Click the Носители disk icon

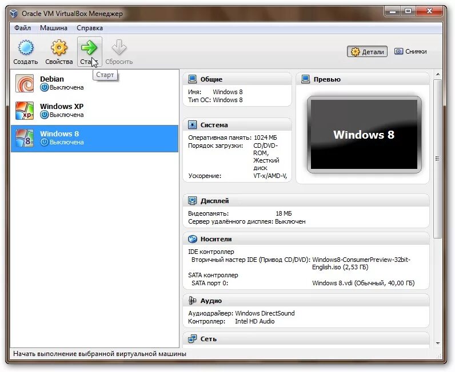click(193, 239)
